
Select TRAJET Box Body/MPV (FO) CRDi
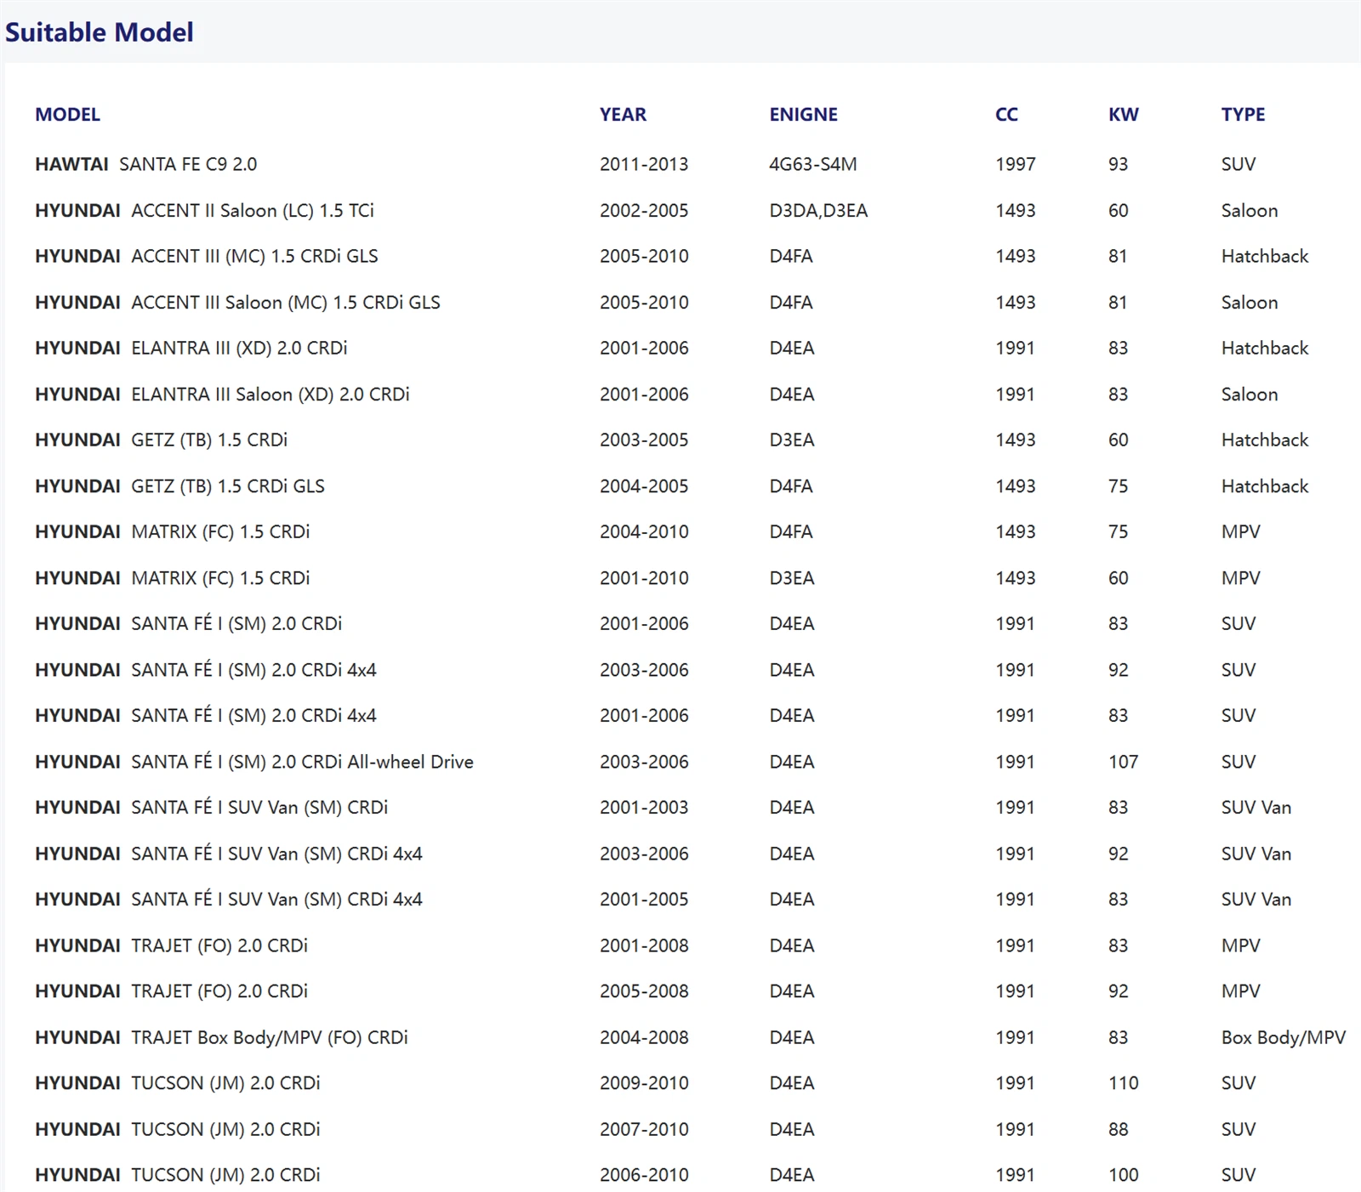(270, 1037)
